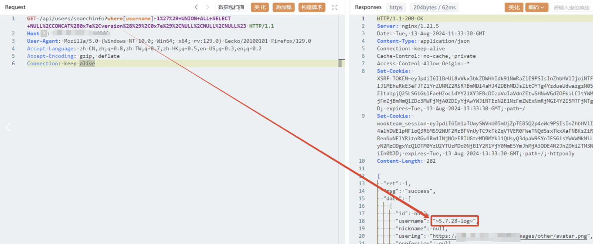Click the Cache-Control response header line
The image size is (593, 244).
(426, 56)
